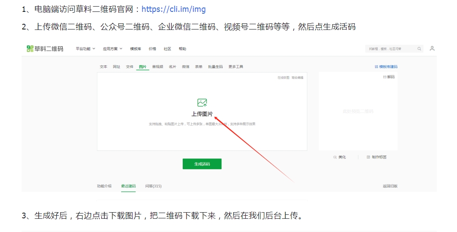Viewport: 457px width, 232px height.
Task: Open 模板库建码 template library link
Action: pos(386,67)
